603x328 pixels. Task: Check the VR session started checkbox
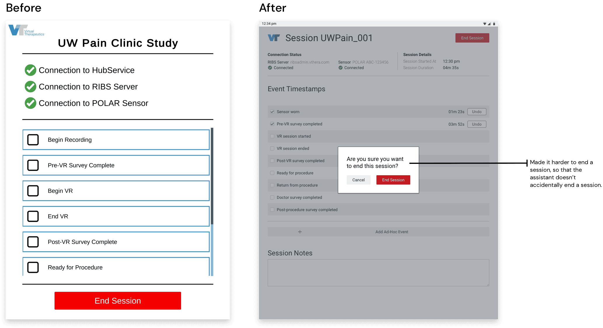[x=272, y=136]
